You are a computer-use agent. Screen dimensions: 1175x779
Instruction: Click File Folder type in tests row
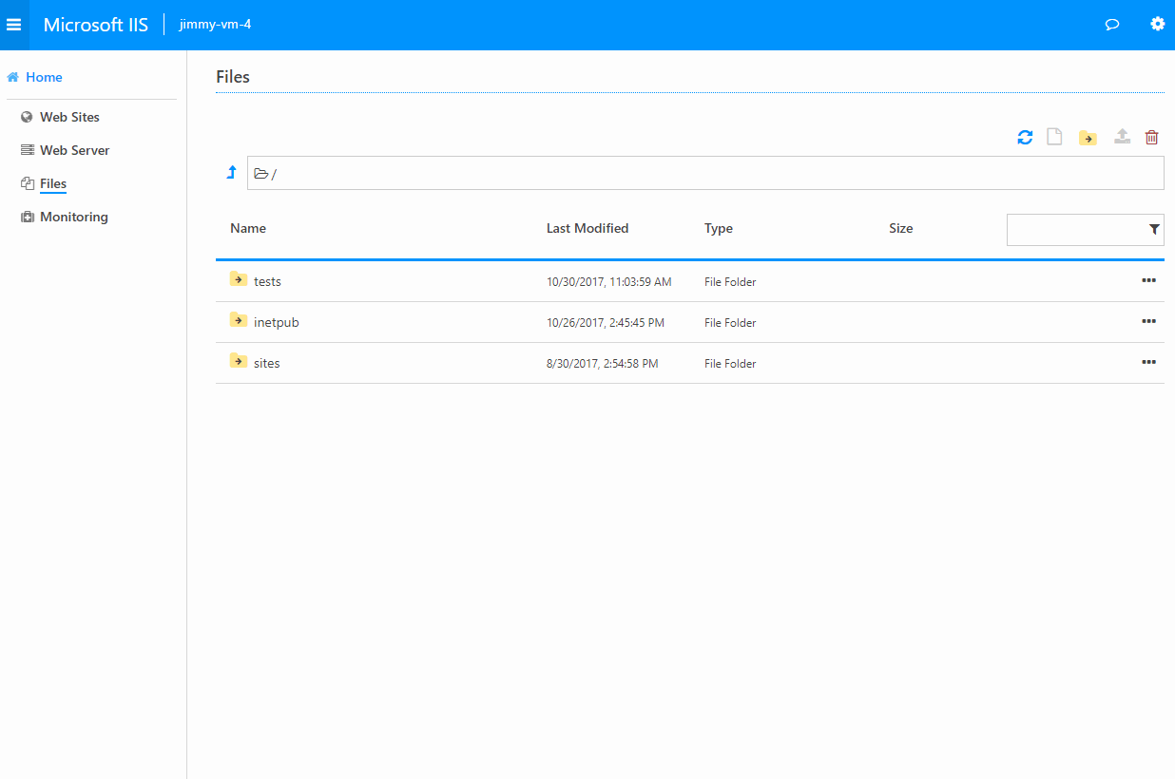[730, 282]
